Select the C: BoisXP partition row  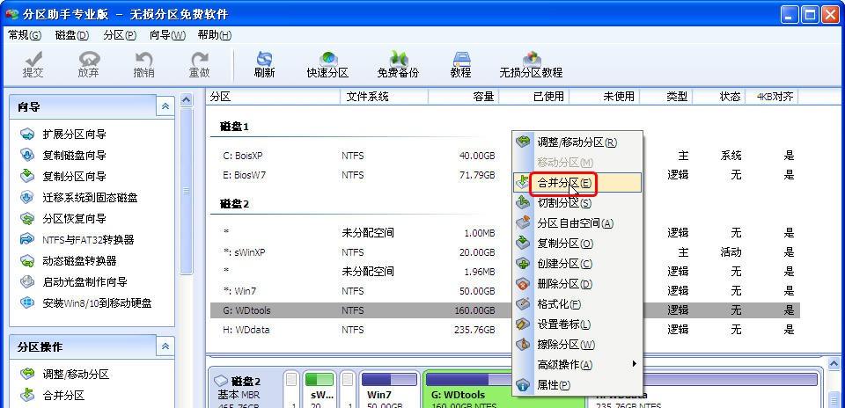[x=504, y=157]
